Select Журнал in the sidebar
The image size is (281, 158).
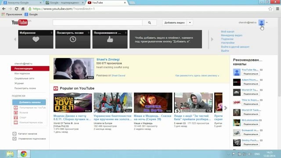pyautogui.click(x=19, y=83)
